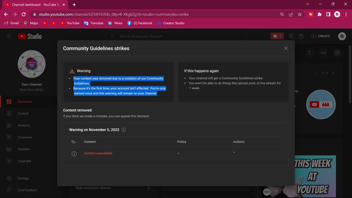The width and height of the screenshot is (352, 198).
Task: Click the create post edit icon
Action: click(337, 53)
